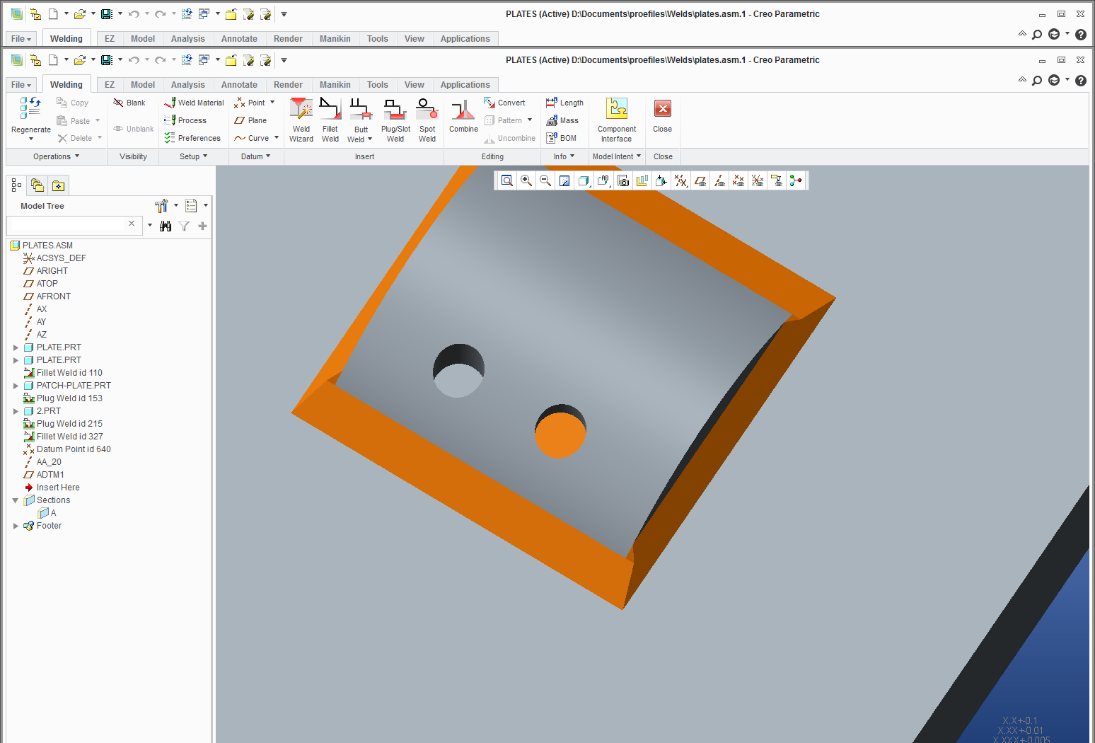Click the Regenerate icon in the ribbon
Viewport: 1095px width, 743px height.
point(31,108)
